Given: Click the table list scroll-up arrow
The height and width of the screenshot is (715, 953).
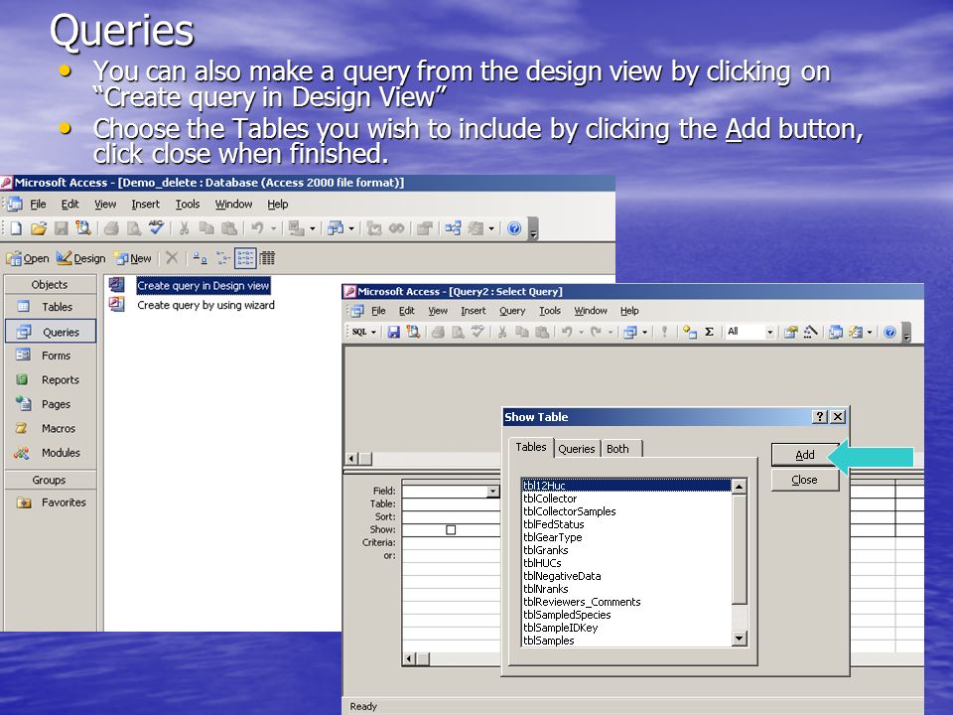Looking at the screenshot, I should pyautogui.click(x=739, y=487).
